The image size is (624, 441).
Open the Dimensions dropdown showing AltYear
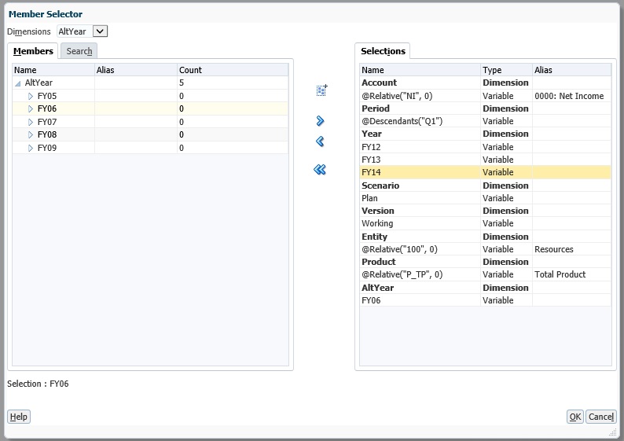coord(100,31)
